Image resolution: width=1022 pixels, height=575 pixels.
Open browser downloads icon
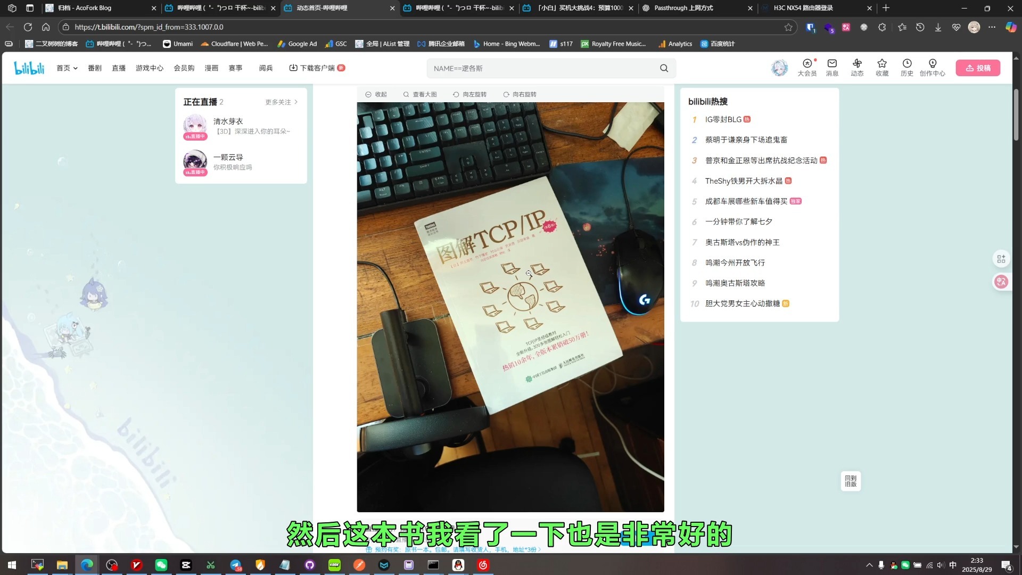(x=938, y=27)
